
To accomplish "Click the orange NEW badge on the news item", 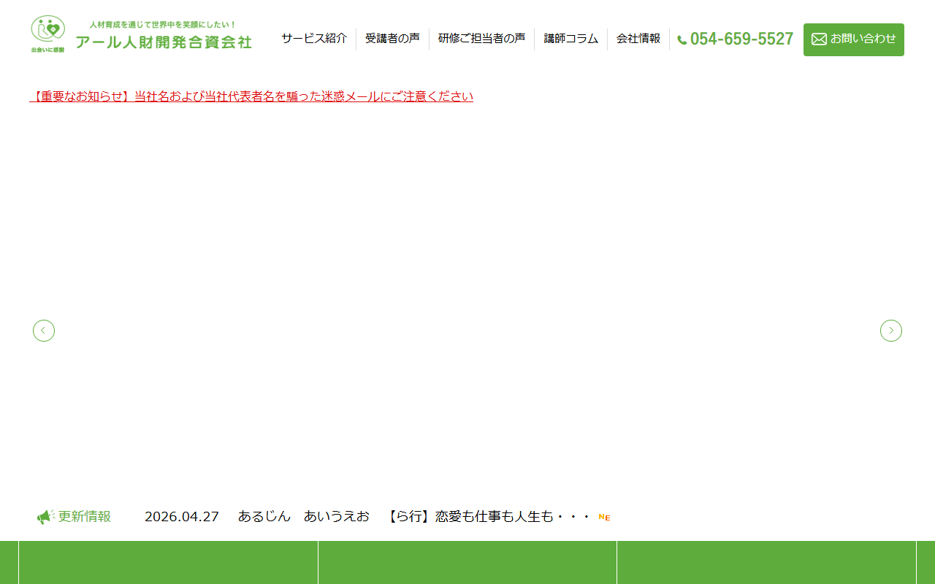I will (604, 518).
